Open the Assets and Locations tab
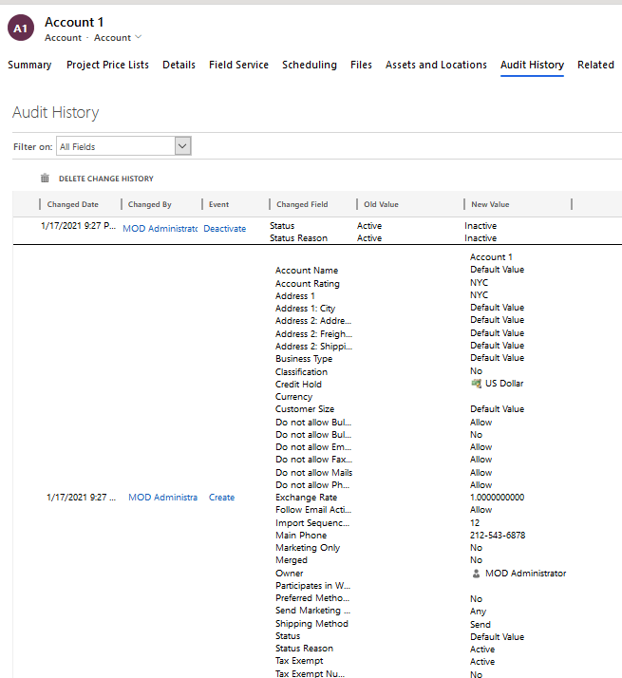Viewport: 622px width, 678px height. (x=436, y=65)
